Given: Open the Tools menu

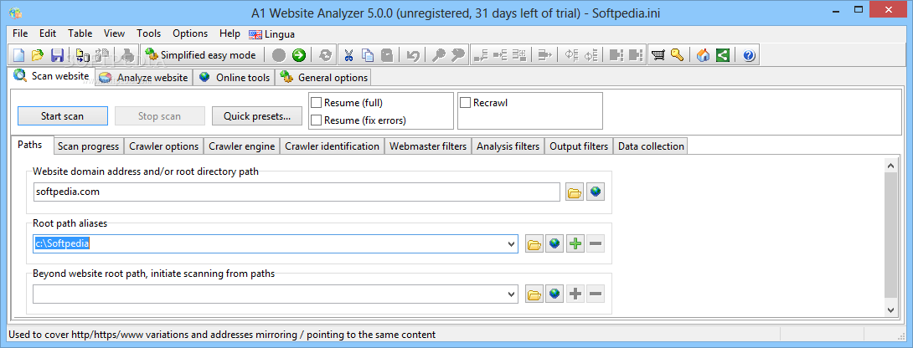Looking at the screenshot, I should 149,33.
